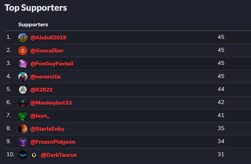
Task: Go to @nevercitis profile
Action: click(45, 77)
